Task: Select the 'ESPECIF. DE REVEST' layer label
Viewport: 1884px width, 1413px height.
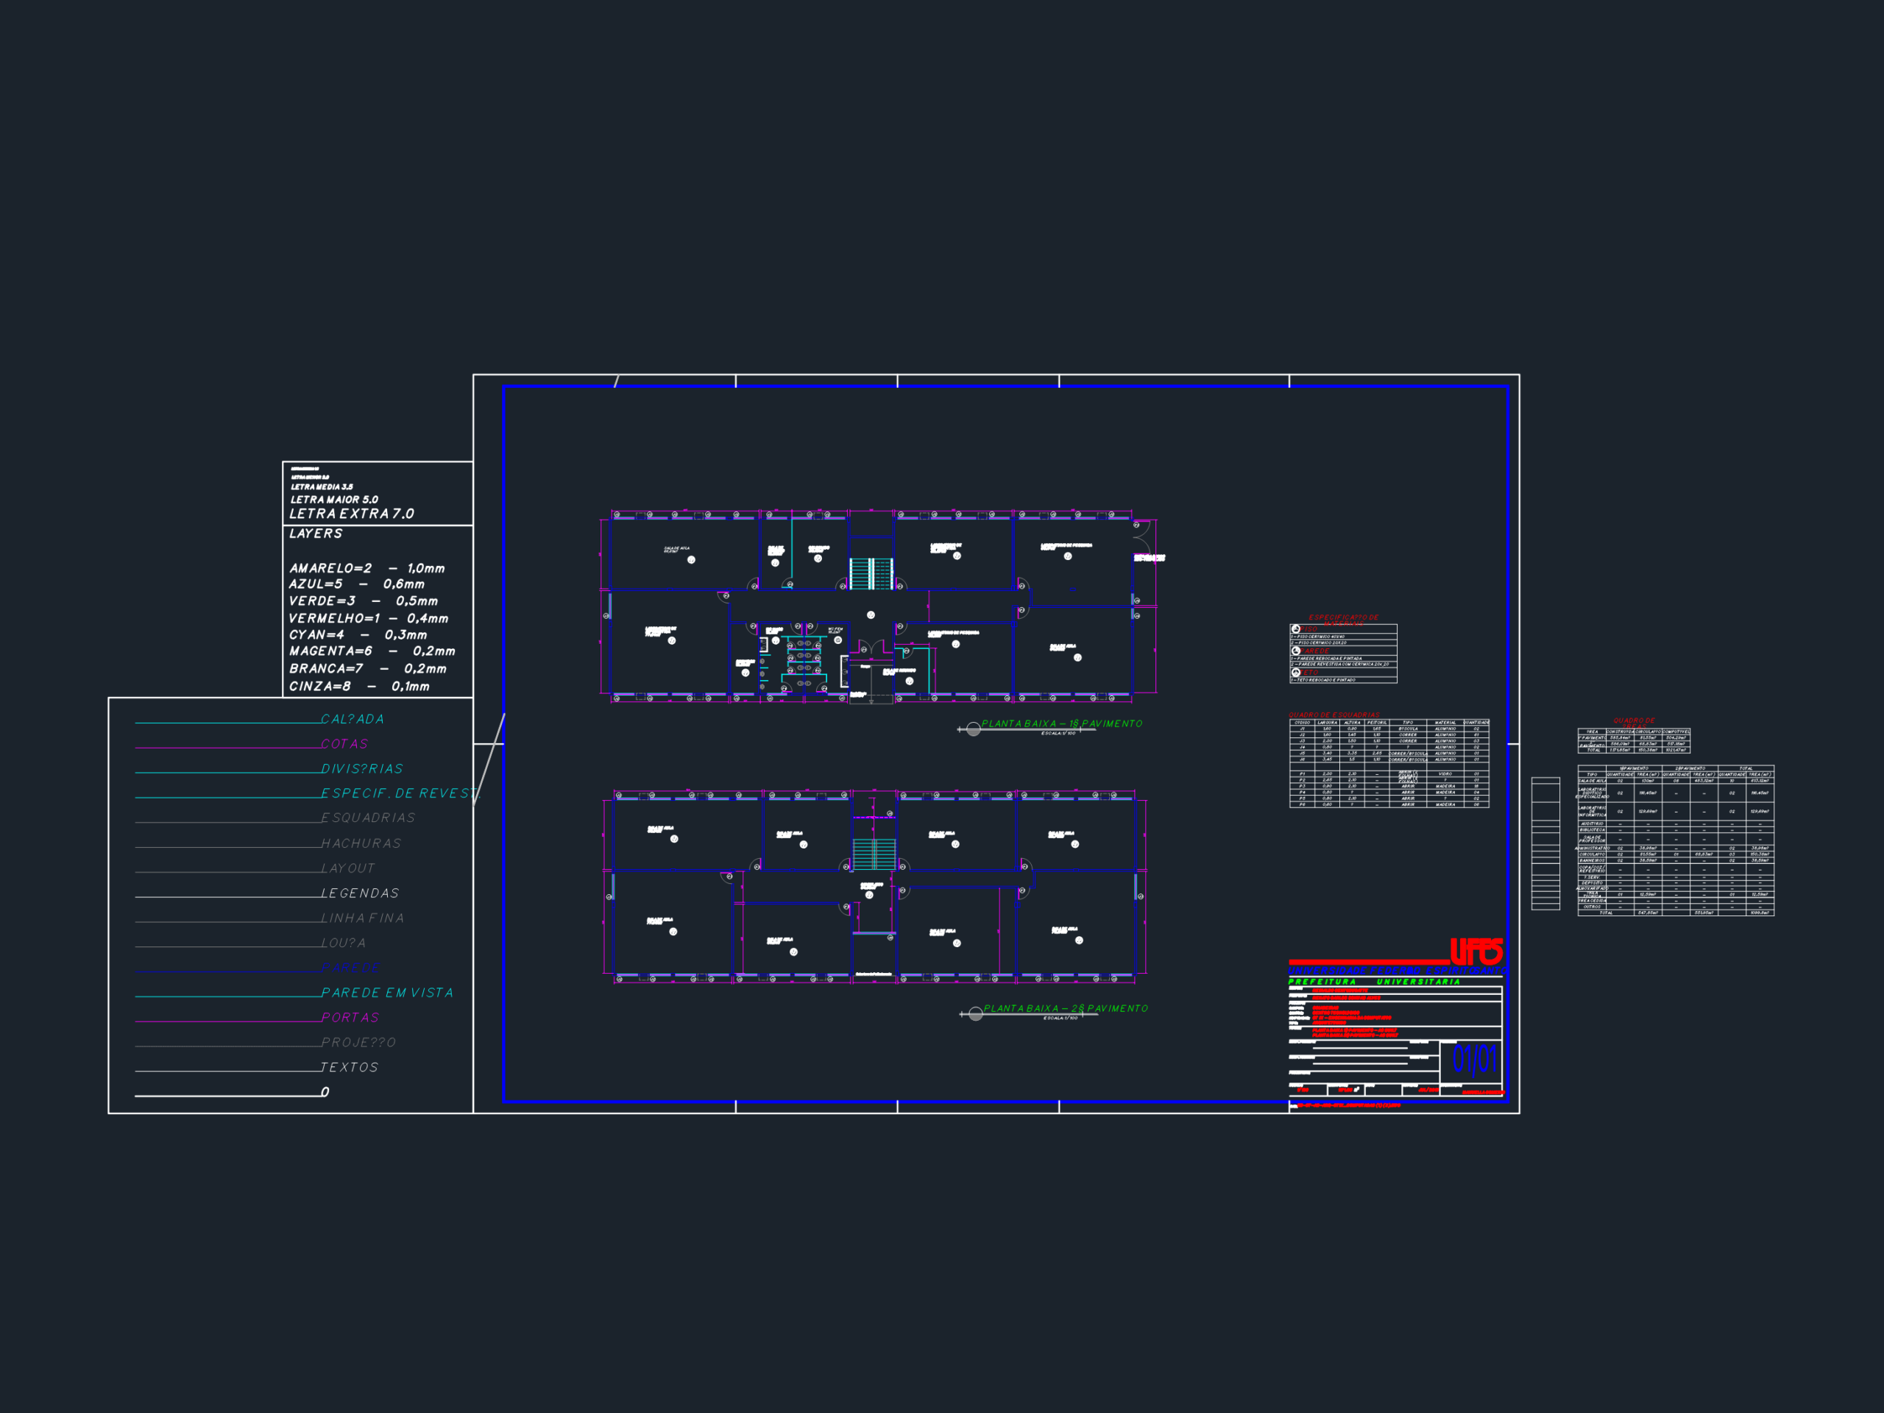Action: pos(399,794)
